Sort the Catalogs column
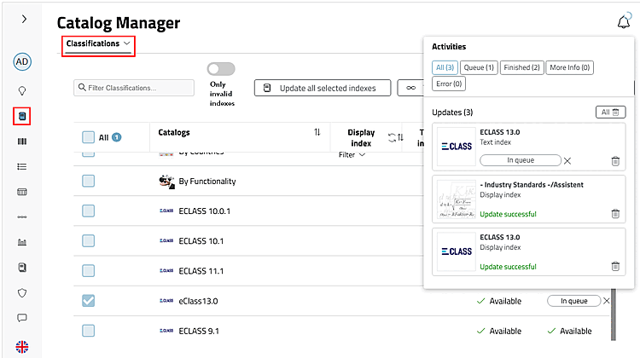 [317, 132]
